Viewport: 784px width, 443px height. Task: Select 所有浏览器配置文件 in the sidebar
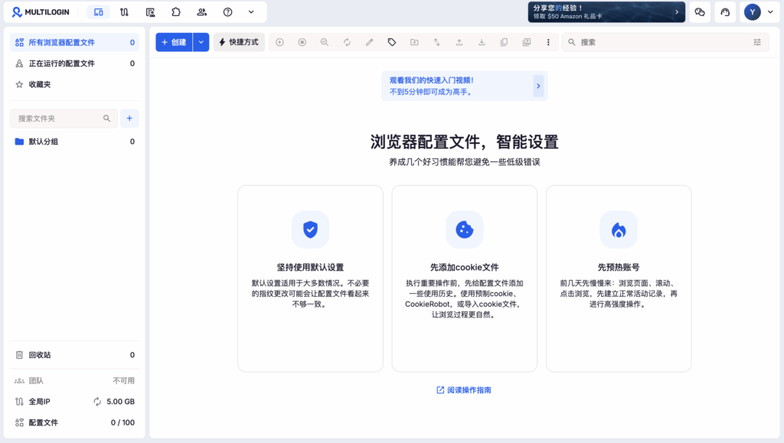click(74, 42)
